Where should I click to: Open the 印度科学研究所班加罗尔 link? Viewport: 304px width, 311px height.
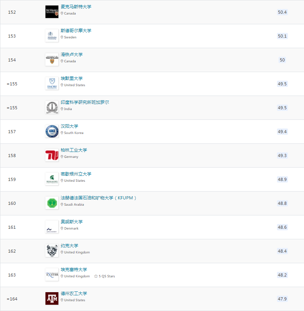tap(85, 102)
